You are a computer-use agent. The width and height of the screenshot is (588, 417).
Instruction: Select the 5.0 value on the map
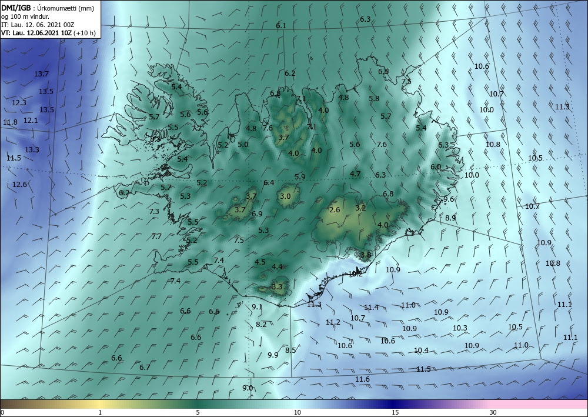243,144
